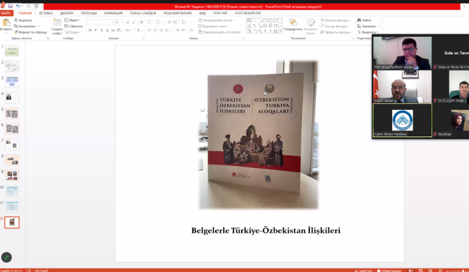This screenshot has height=272, width=469.
Task: Switch to the Animations (АНИМАЦИЯ) tab
Action: (113, 13)
